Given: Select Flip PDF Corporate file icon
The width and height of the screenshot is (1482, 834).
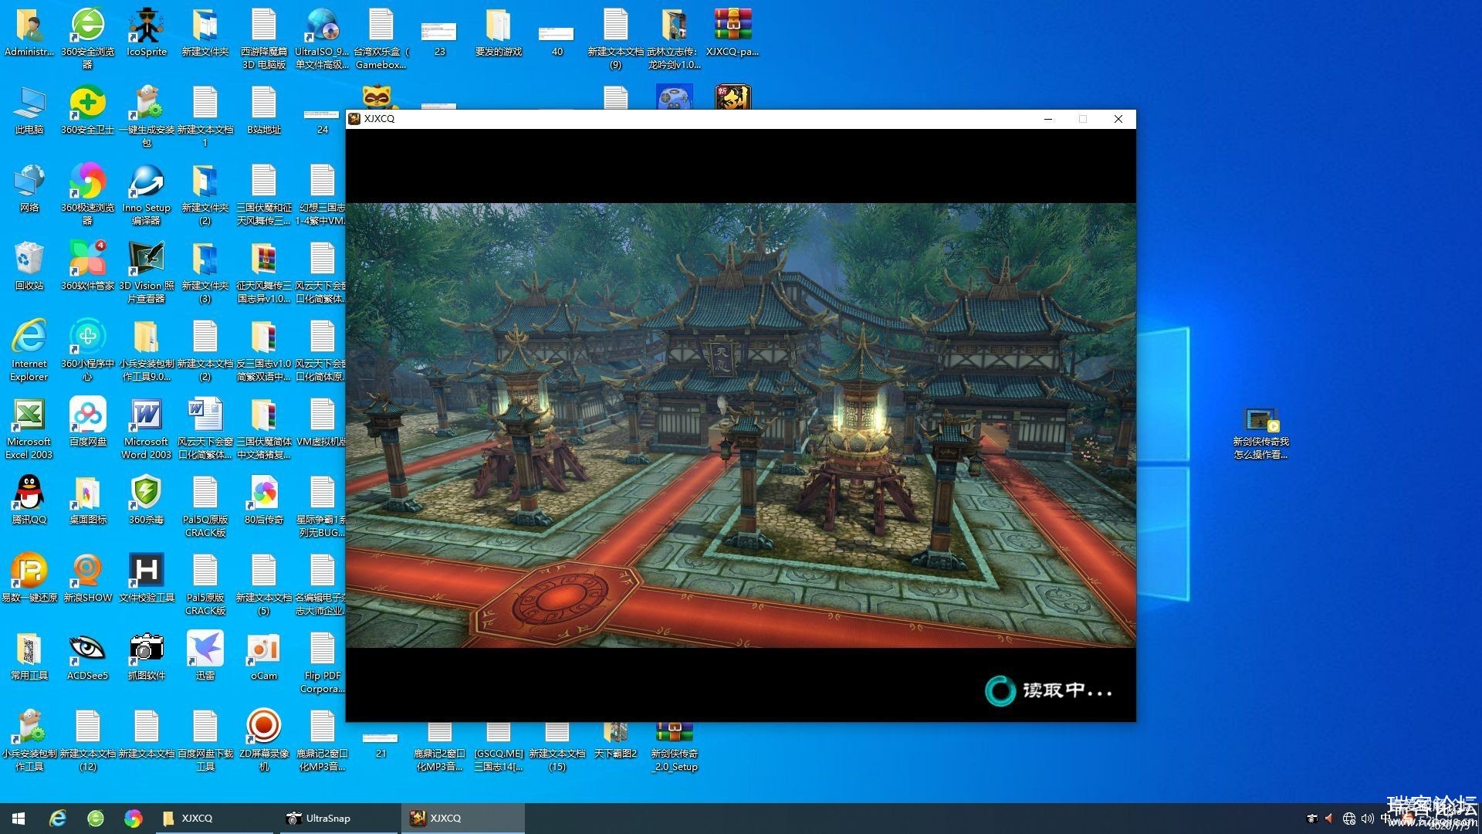Looking at the screenshot, I should pos(323,663).
